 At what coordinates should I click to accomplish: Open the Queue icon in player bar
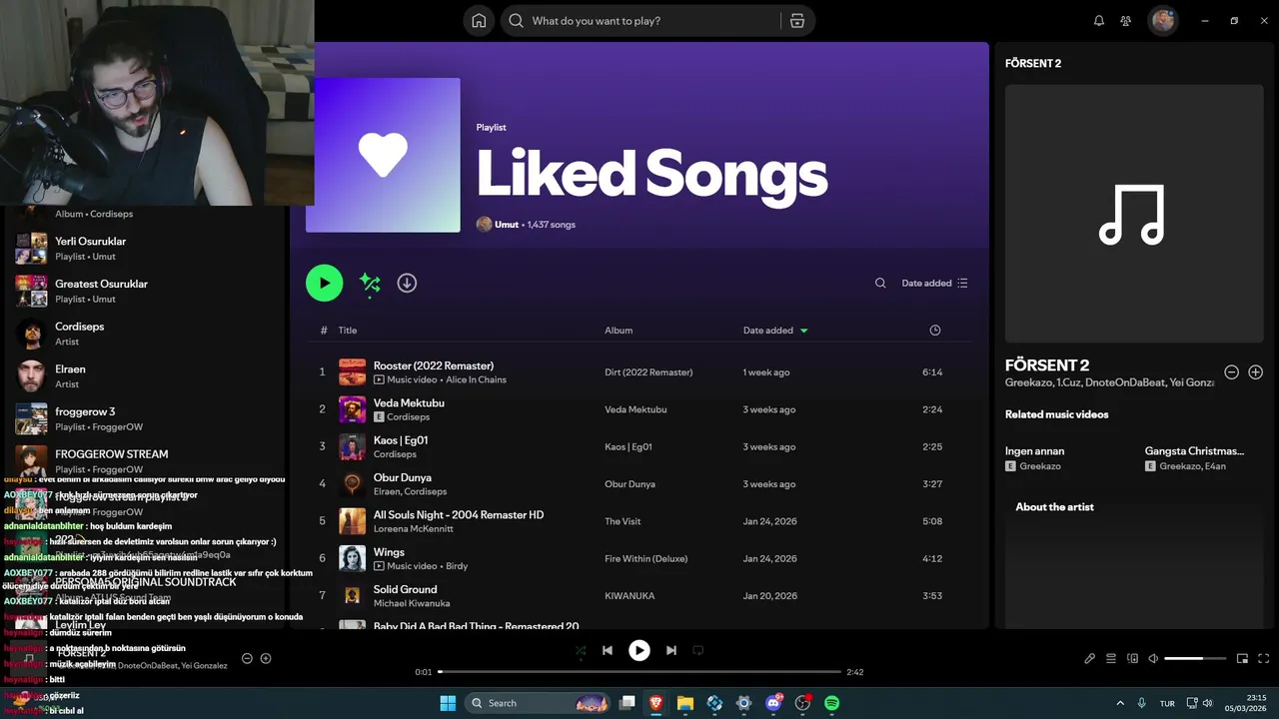(x=1111, y=658)
